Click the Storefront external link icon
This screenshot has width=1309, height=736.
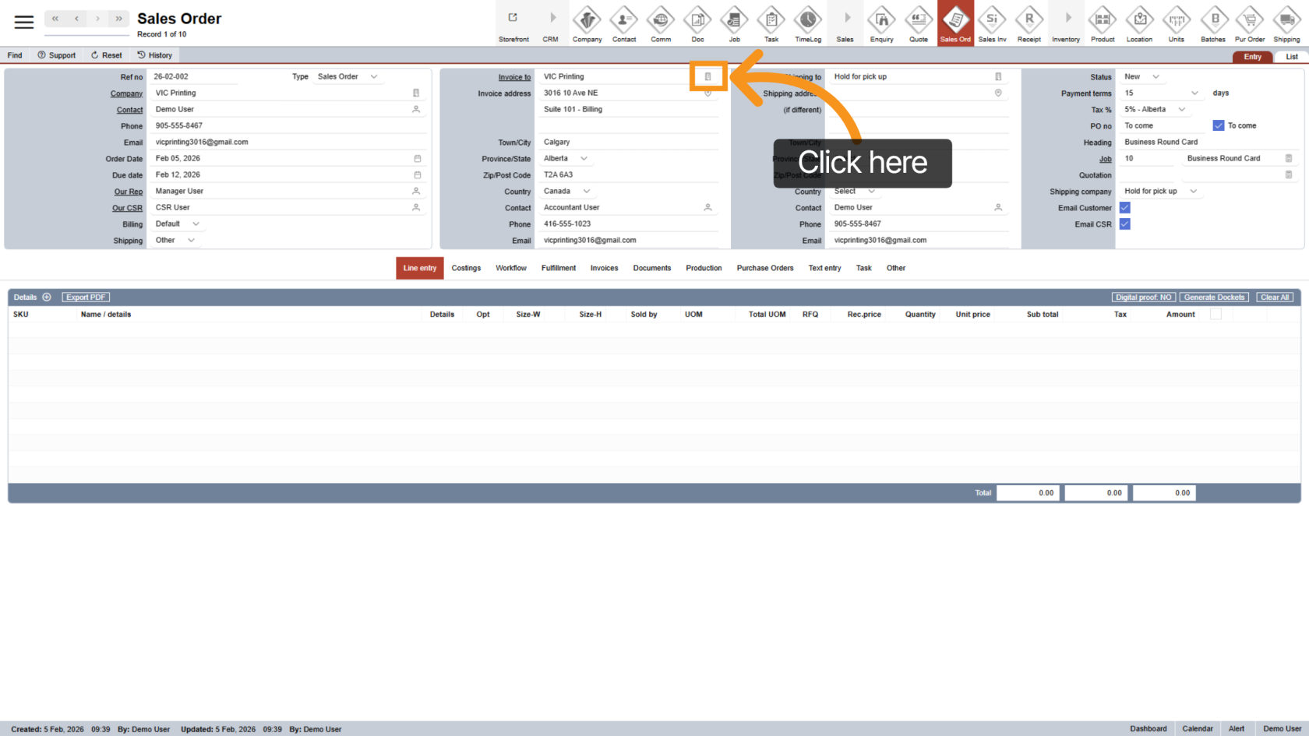point(513,18)
